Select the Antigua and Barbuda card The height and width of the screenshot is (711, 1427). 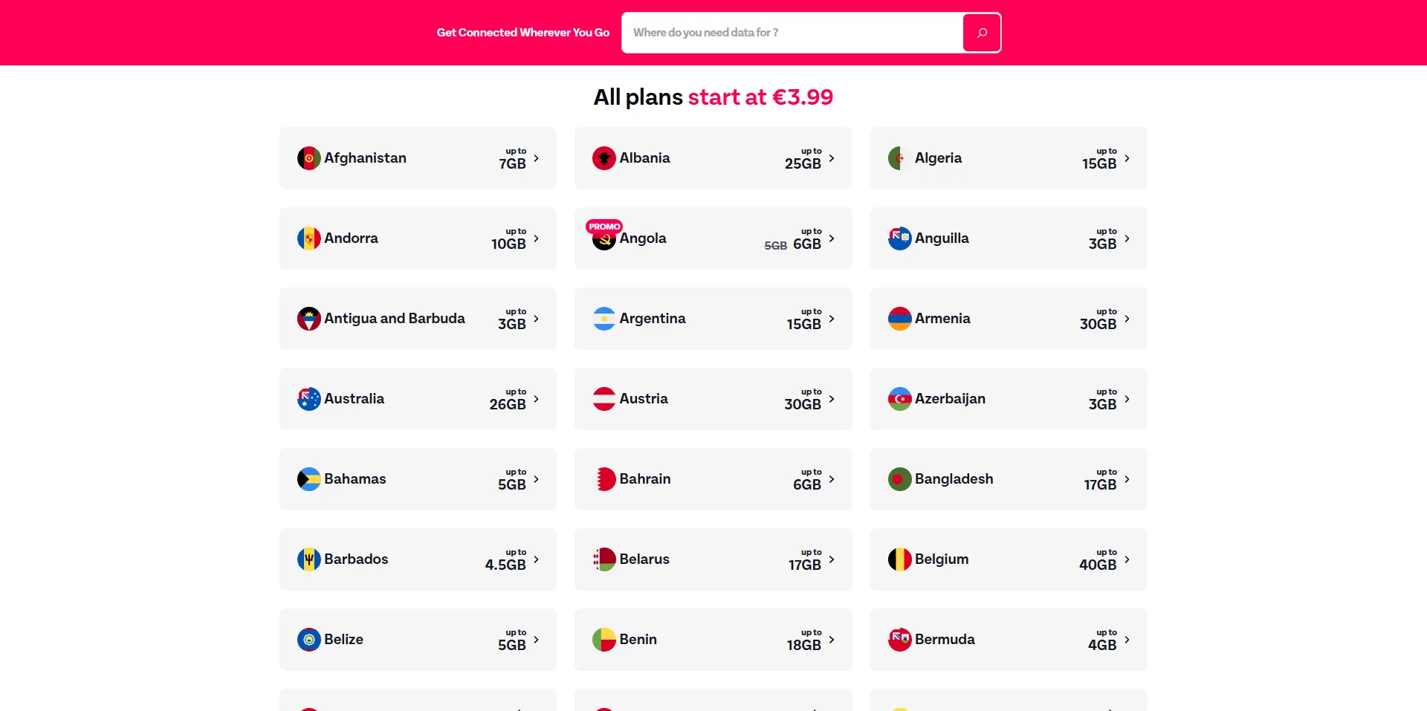pos(418,319)
